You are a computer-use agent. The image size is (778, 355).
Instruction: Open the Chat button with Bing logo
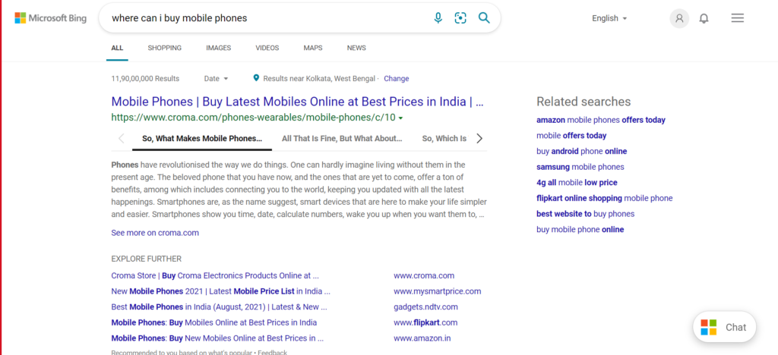click(x=725, y=327)
